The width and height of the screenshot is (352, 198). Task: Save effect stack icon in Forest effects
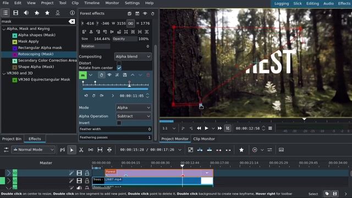[x=130, y=13]
